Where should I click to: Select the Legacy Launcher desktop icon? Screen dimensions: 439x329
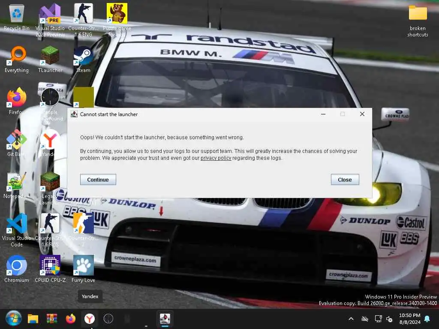(50, 188)
